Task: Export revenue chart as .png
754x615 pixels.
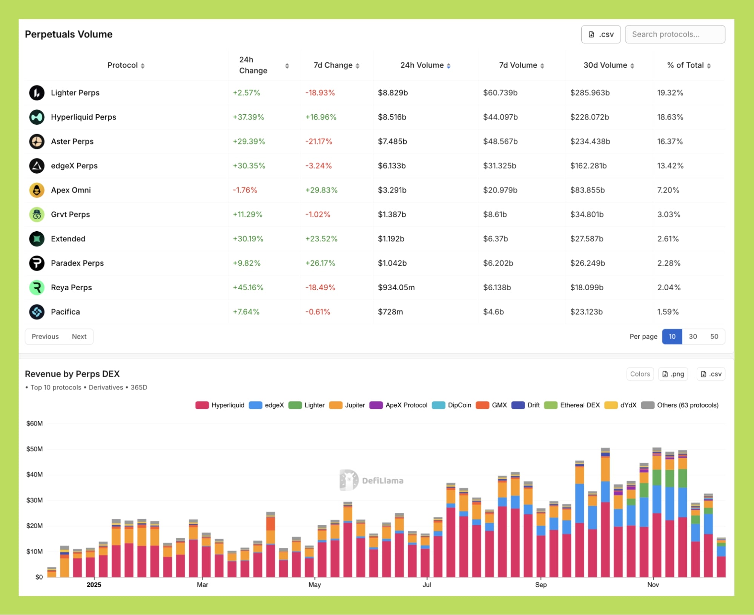Action: point(673,374)
